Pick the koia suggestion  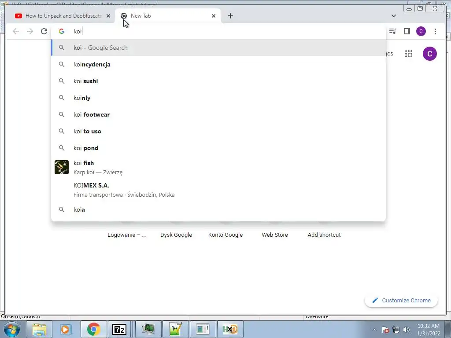218,209
